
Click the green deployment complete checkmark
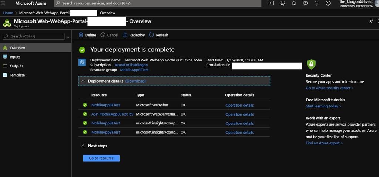coord(82,50)
